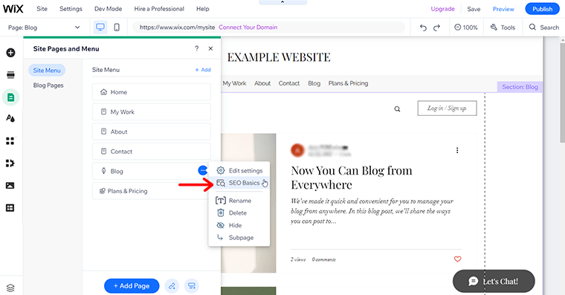Switch to desktop view icon
This screenshot has width=565, height=295.
(100, 27)
